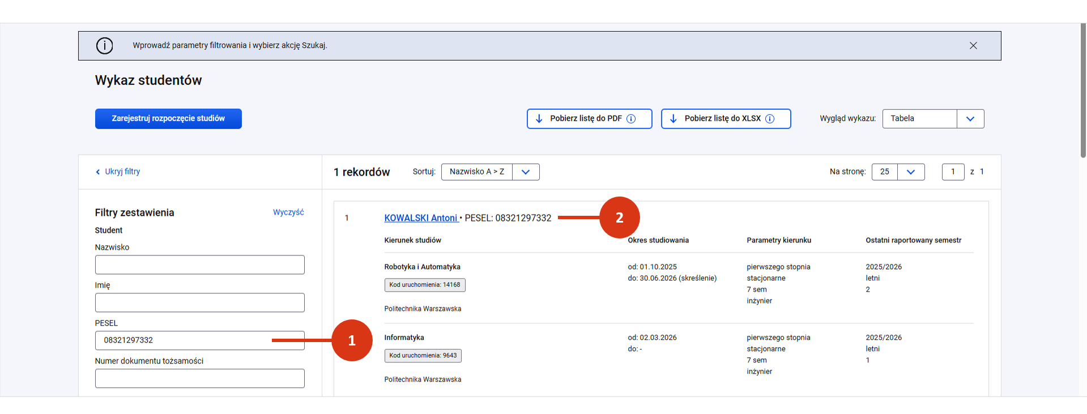Click the Ostatni raportowany semestr column header
1087x414 pixels.
pyautogui.click(x=913, y=240)
